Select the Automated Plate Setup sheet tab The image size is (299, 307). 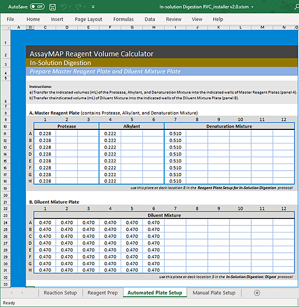[155, 293]
